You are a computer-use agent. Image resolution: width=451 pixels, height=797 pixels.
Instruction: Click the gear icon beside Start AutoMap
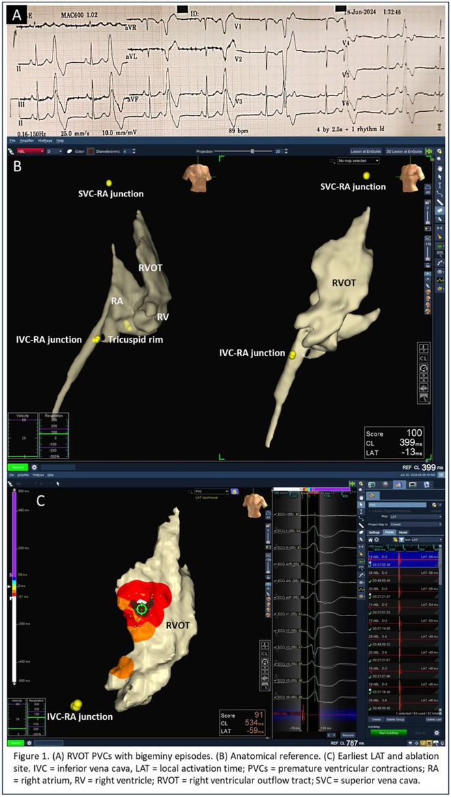click(x=437, y=733)
